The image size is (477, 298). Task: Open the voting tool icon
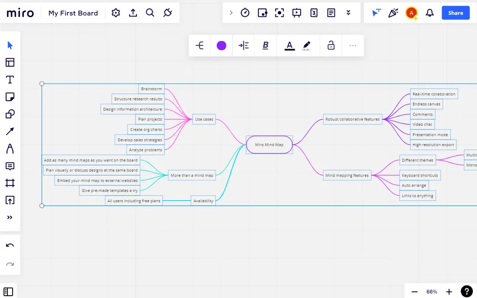coord(262,13)
